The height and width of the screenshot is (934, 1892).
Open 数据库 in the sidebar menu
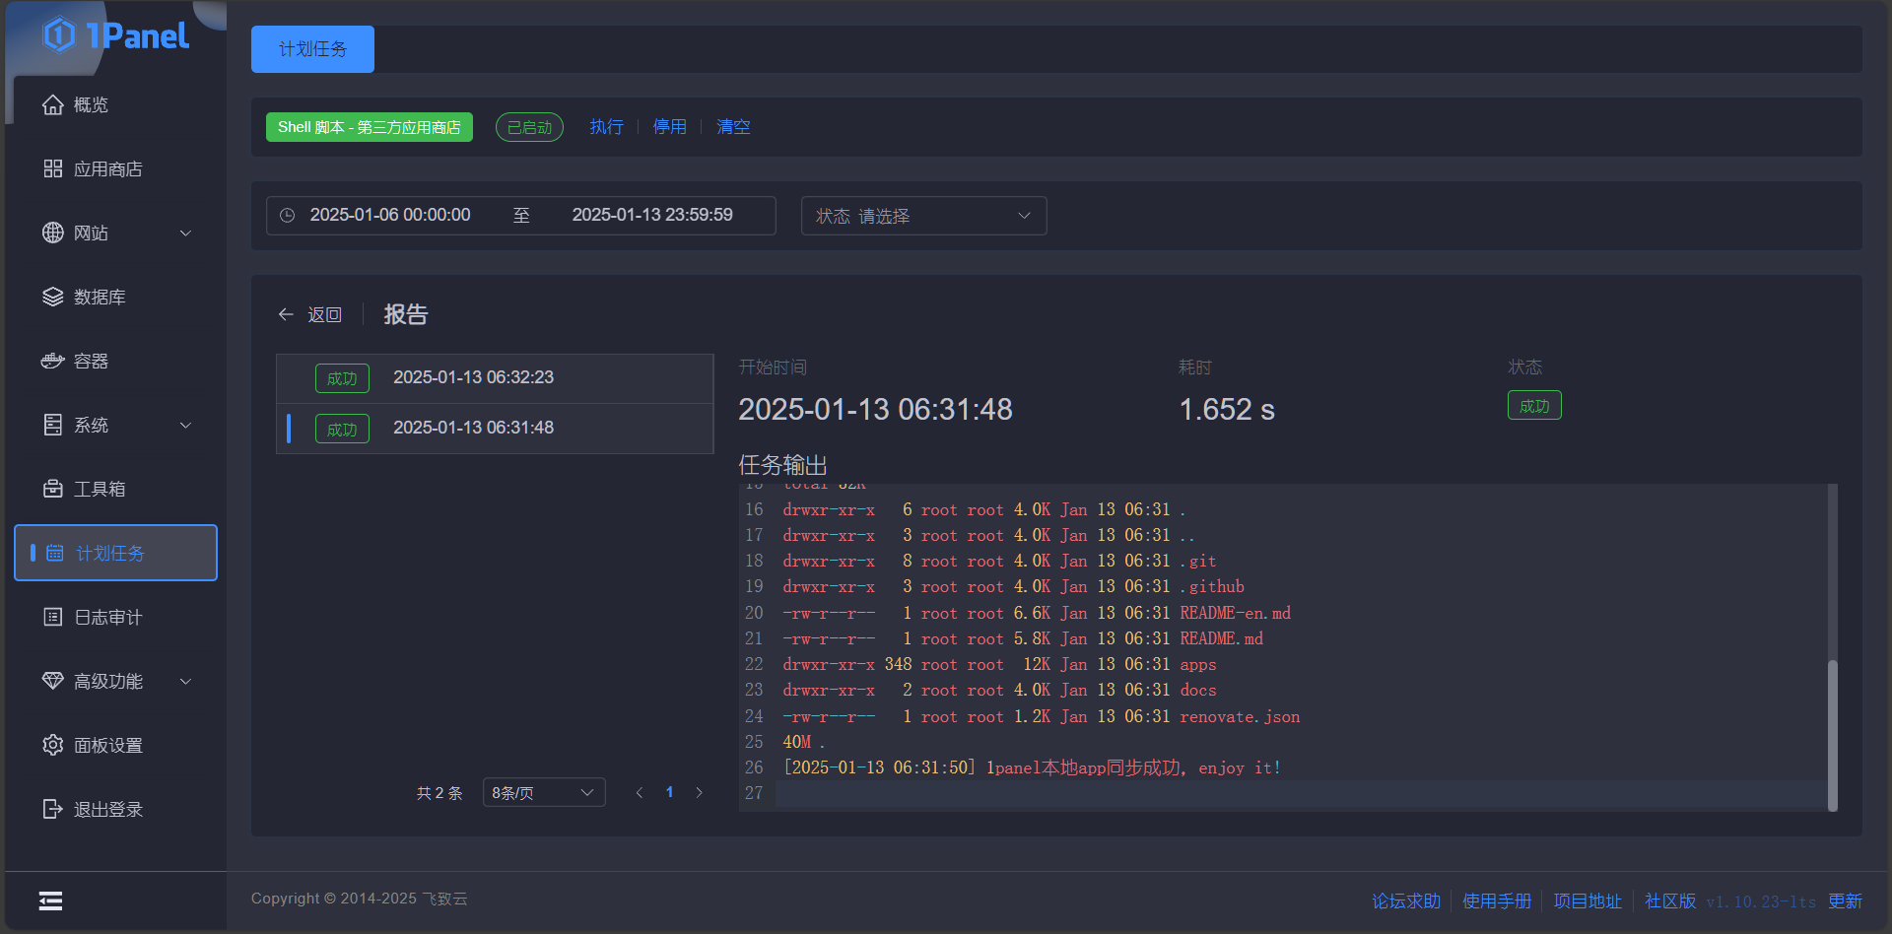pyautogui.click(x=115, y=297)
